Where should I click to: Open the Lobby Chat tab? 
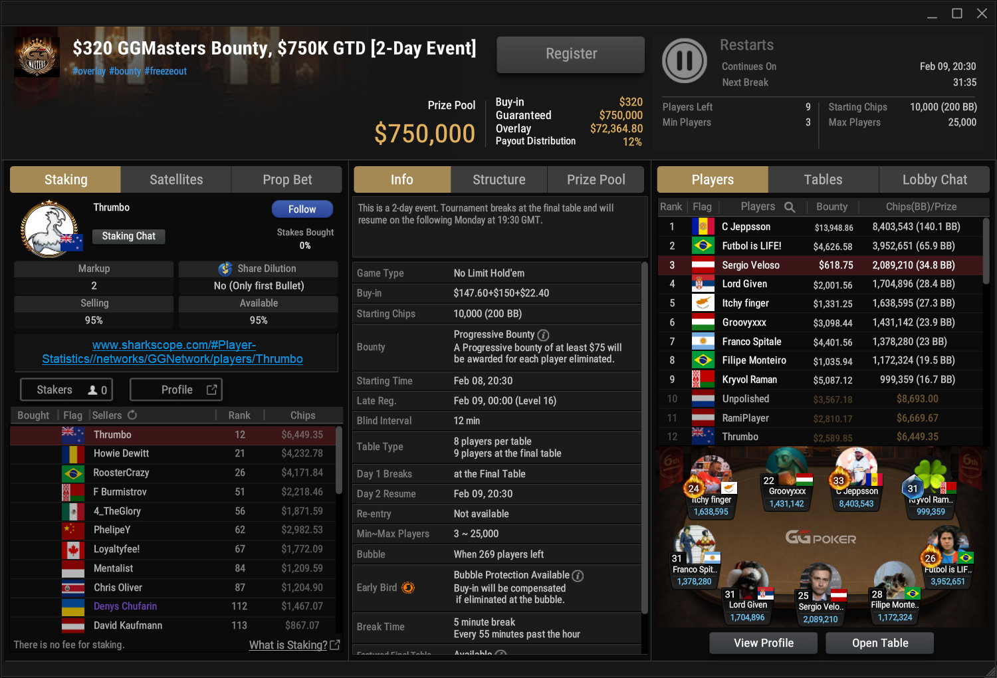point(935,179)
